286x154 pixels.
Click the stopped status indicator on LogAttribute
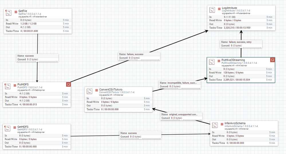pos(219,9)
